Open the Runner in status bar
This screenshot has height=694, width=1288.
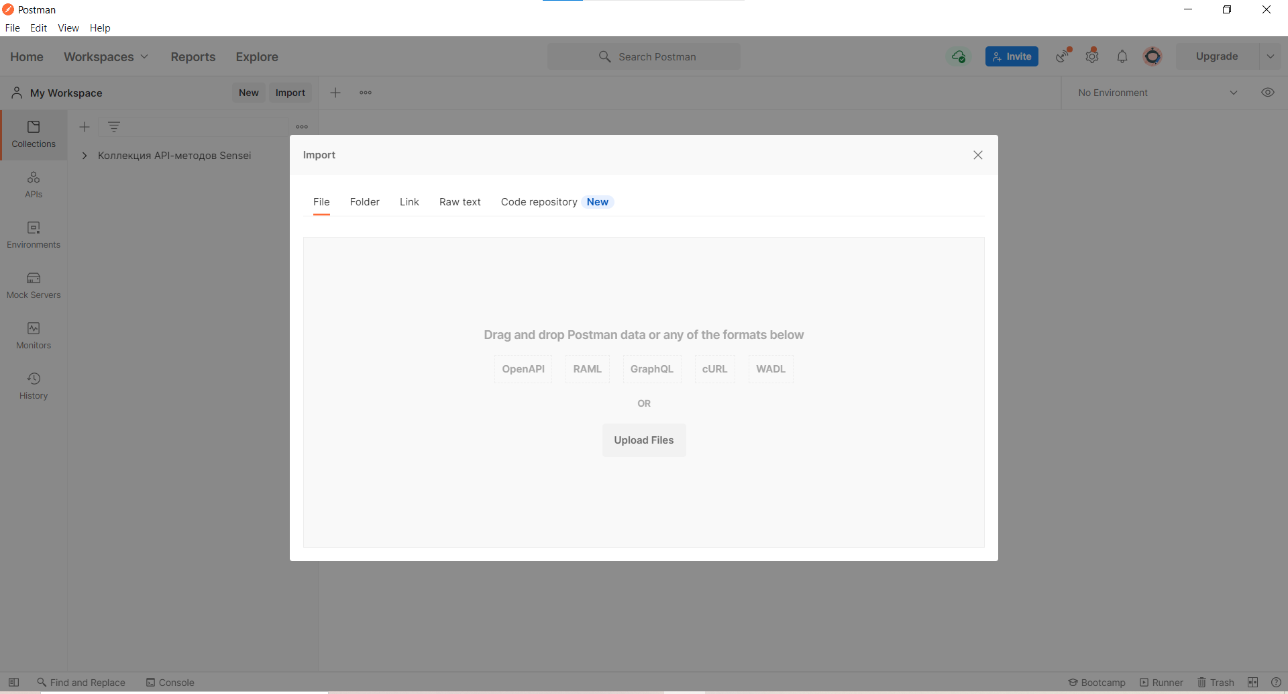pos(1161,683)
